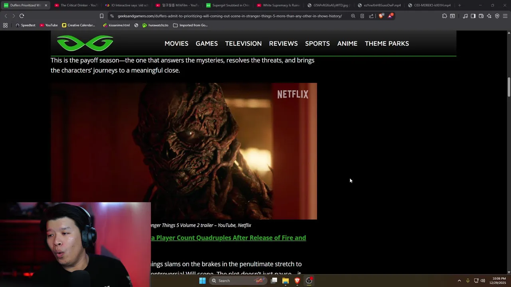This screenshot has width=511, height=287.
Task: Click the Stranger Things monster image
Action: [x=184, y=151]
